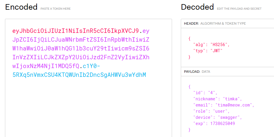Click the HEADER: ALGORITHM & TOKEN TYPE label

point(215,23)
